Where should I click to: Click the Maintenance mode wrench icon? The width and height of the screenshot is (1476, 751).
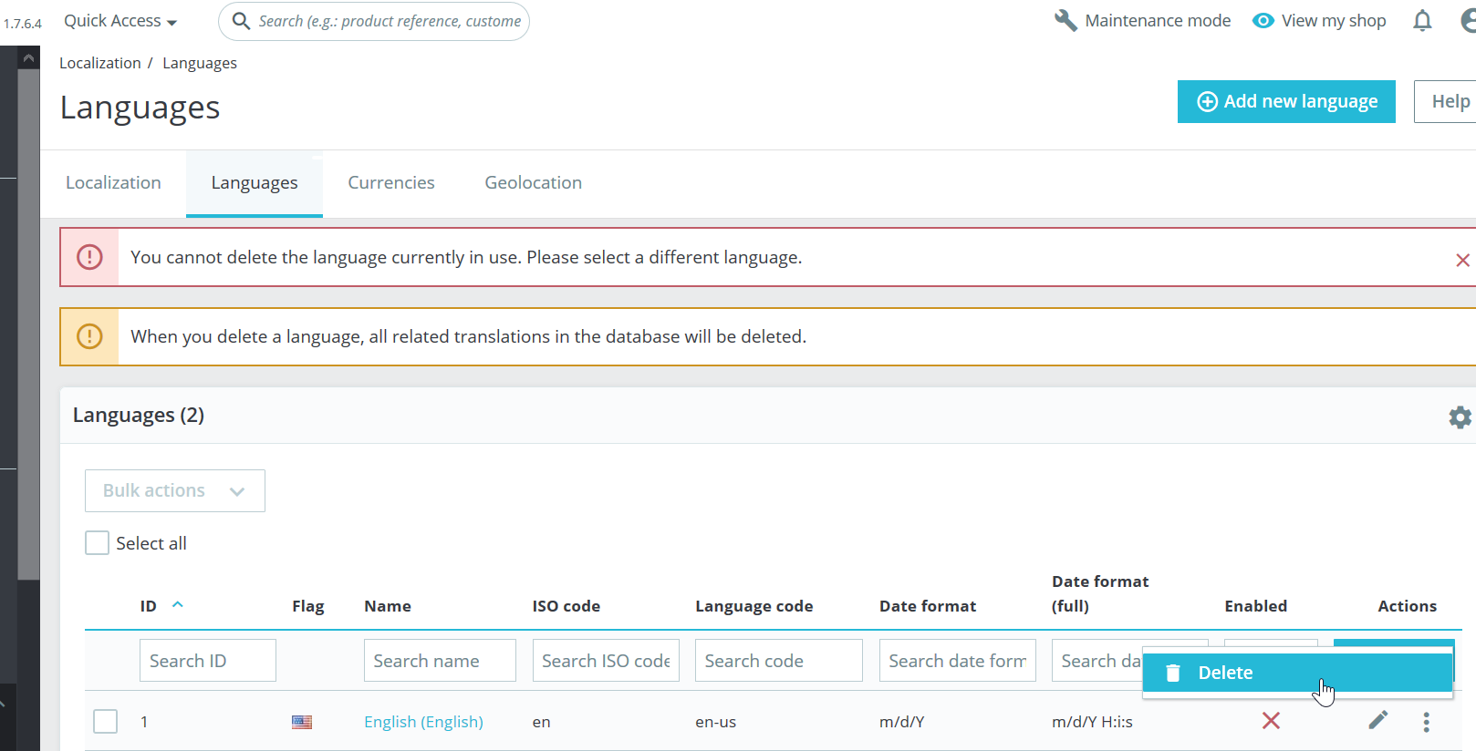point(1065,21)
